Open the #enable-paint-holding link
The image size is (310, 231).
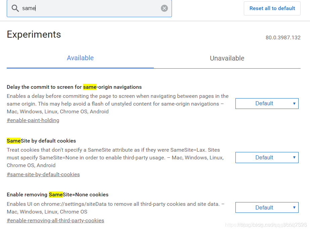(33, 120)
